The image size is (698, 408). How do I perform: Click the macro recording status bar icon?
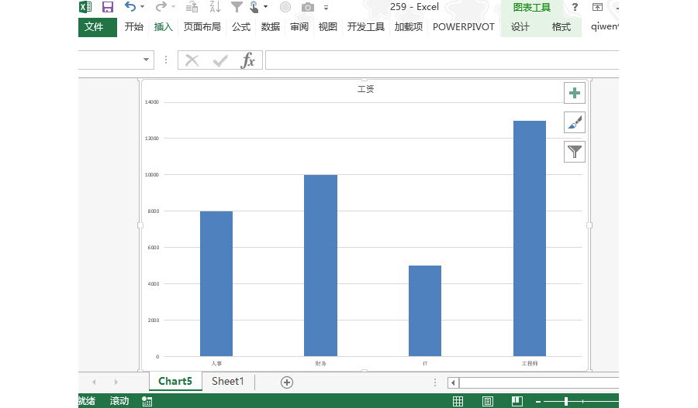pos(147,401)
